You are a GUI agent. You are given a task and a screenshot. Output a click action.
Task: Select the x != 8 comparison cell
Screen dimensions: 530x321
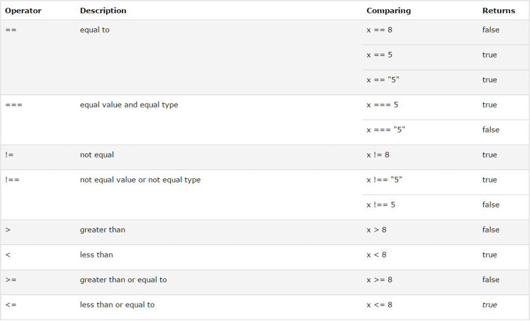[x=378, y=155]
